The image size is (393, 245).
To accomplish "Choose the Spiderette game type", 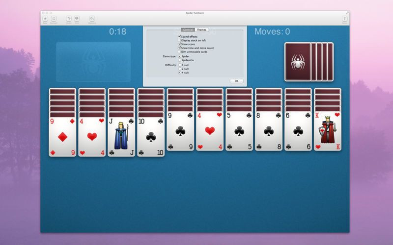I will point(180,60).
